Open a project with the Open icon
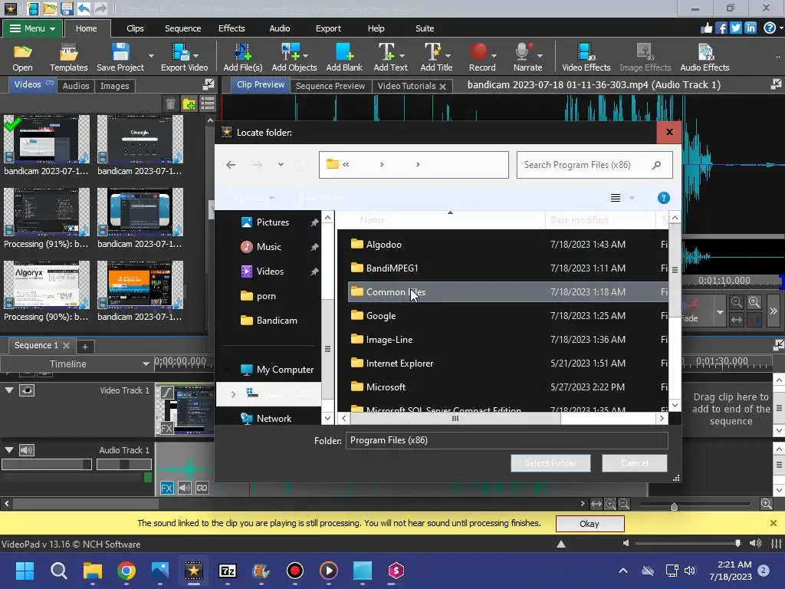Image resolution: width=785 pixels, height=589 pixels. pyautogui.click(x=22, y=57)
